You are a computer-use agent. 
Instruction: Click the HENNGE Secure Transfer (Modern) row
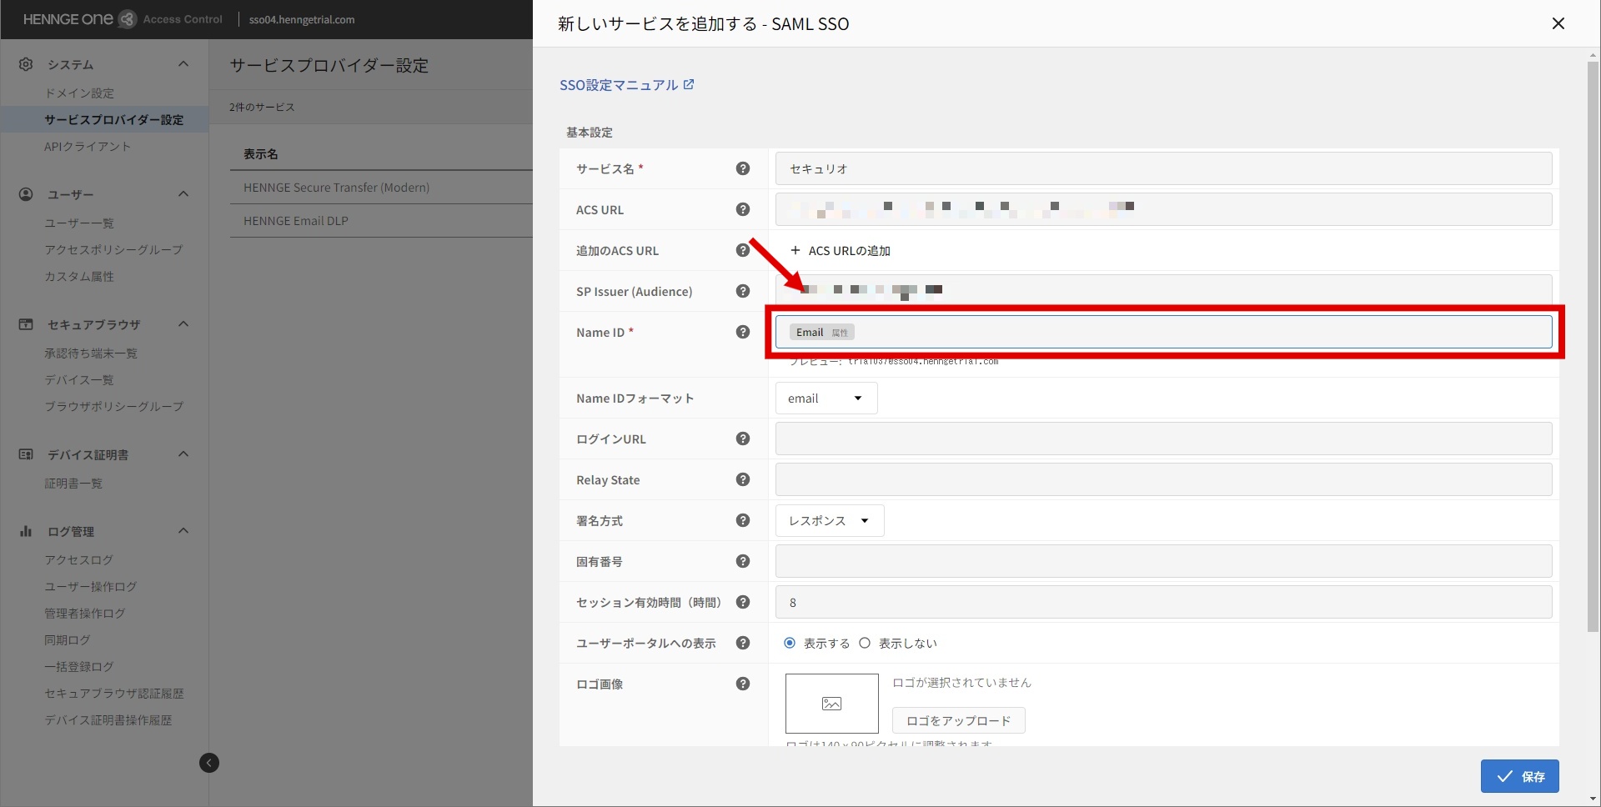click(381, 188)
